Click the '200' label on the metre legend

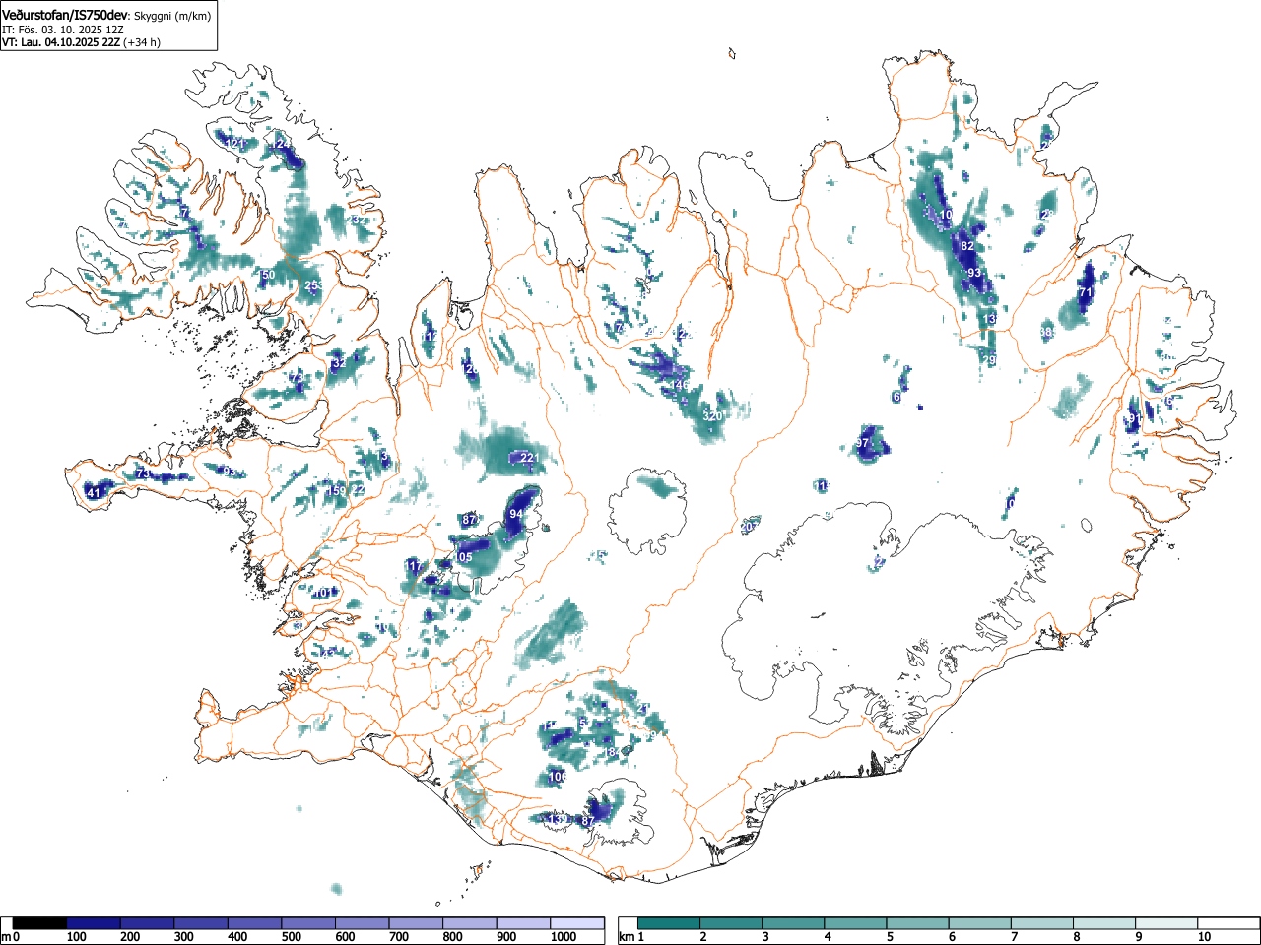pyautogui.click(x=130, y=937)
